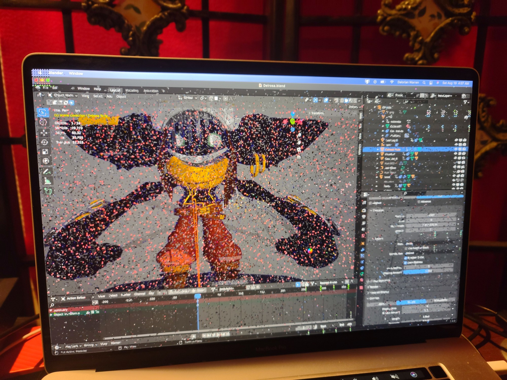Adjust the Jittering Amount slider
Screen dimensions: 507x380
coord(428,271)
